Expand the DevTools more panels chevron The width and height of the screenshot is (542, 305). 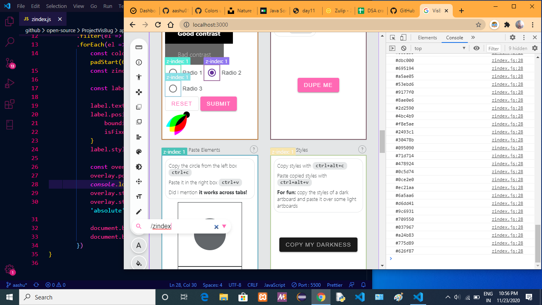coord(472,37)
